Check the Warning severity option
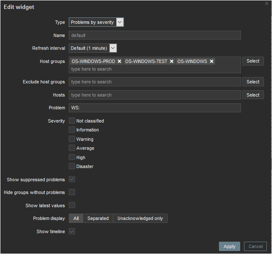Screen dimensions: 272x254 [72, 139]
